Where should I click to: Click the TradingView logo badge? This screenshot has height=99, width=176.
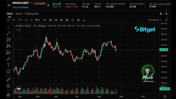coord(19,89)
